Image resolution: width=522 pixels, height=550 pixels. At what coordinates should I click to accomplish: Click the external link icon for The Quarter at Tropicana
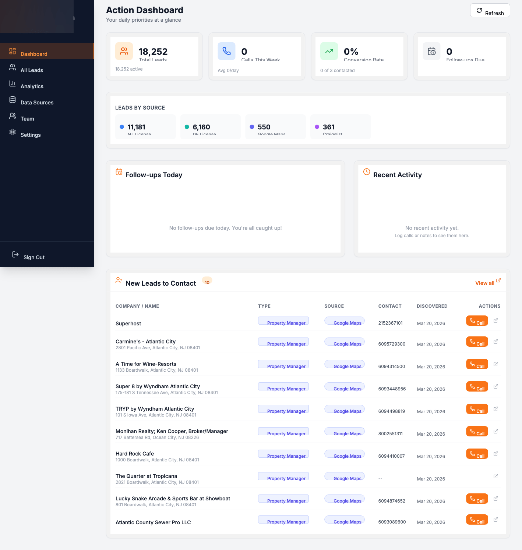click(x=496, y=476)
